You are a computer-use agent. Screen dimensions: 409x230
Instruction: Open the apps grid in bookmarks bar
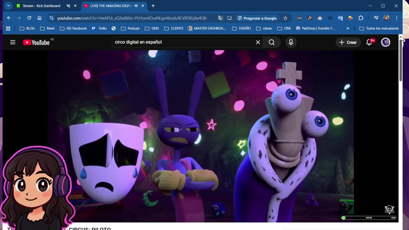click(x=8, y=28)
